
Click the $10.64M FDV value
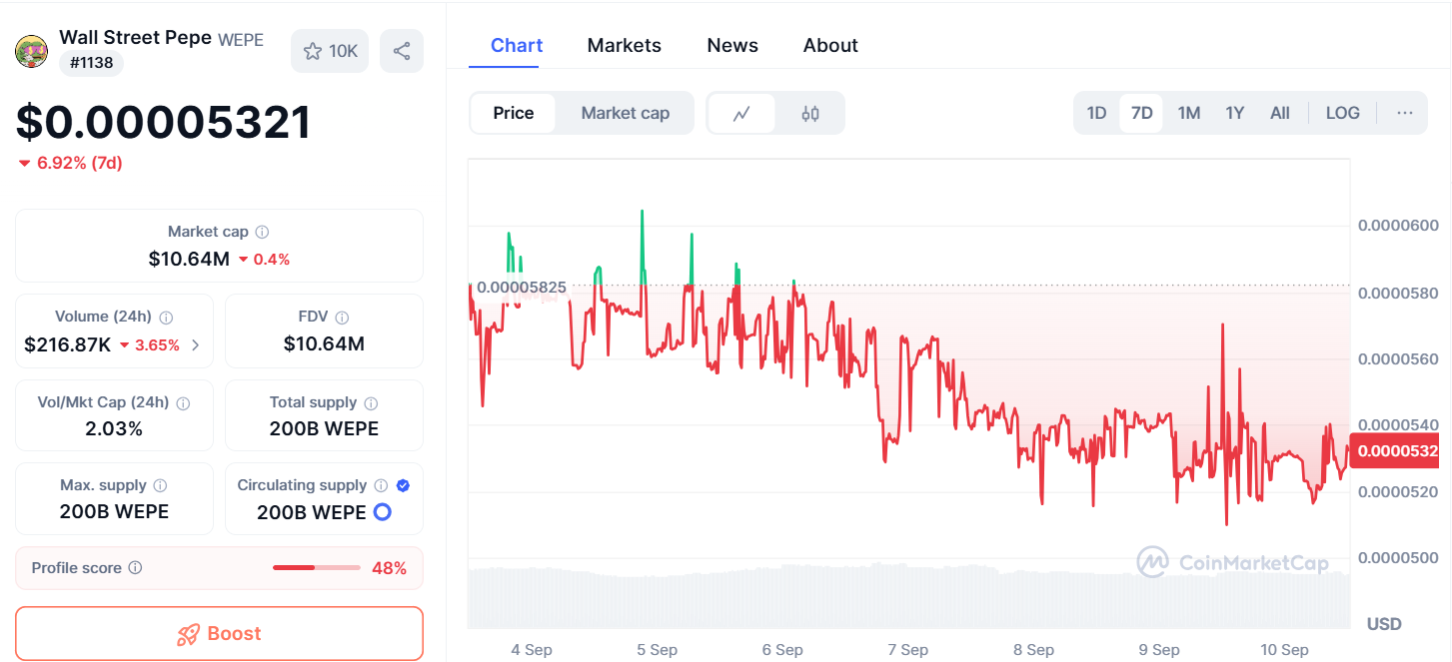[324, 344]
